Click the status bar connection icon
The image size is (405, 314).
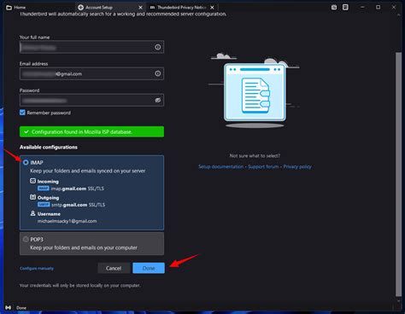9,308
